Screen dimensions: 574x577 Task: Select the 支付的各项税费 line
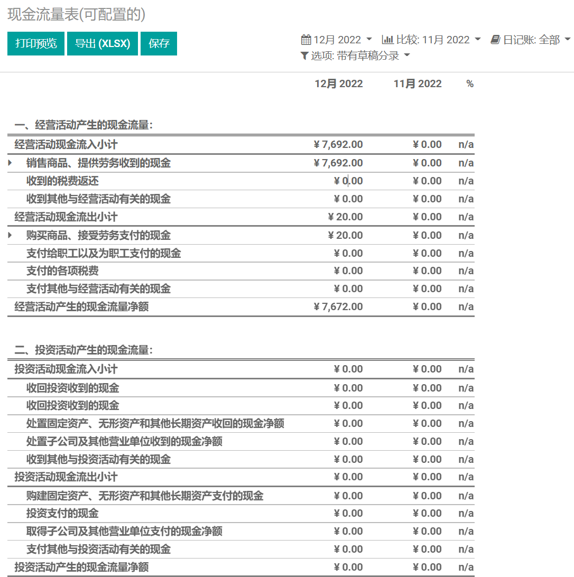62,271
